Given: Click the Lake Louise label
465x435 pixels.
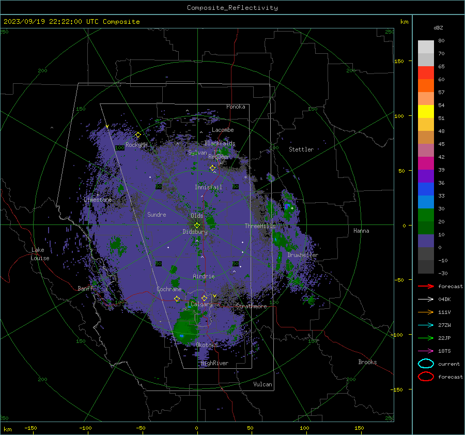Looking at the screenshot, I should pyautogui.click(x=40, y=254).
